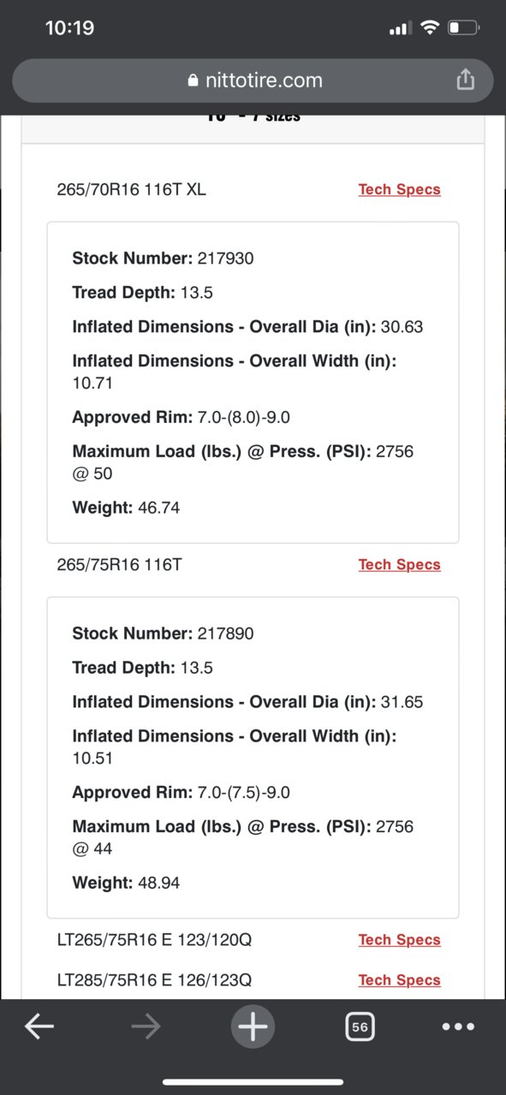Open the tab switcher showing 56
Viewport: 506px width, 1095px height.
[x=360, y=1027]
